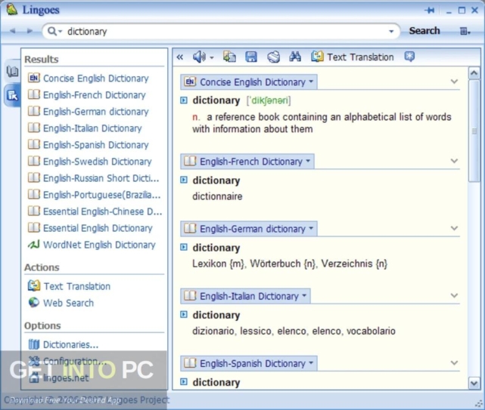Click the copy content toolbar icon
The image size is (485, 410).
229,57
